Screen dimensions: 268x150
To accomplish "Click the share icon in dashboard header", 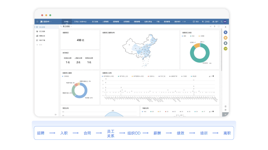I will pyautogui.click(x=210, y=26).
